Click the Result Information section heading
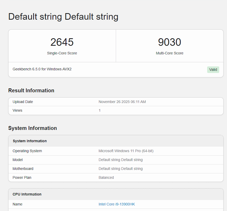 pyautogui.click(x=31, y=91)
